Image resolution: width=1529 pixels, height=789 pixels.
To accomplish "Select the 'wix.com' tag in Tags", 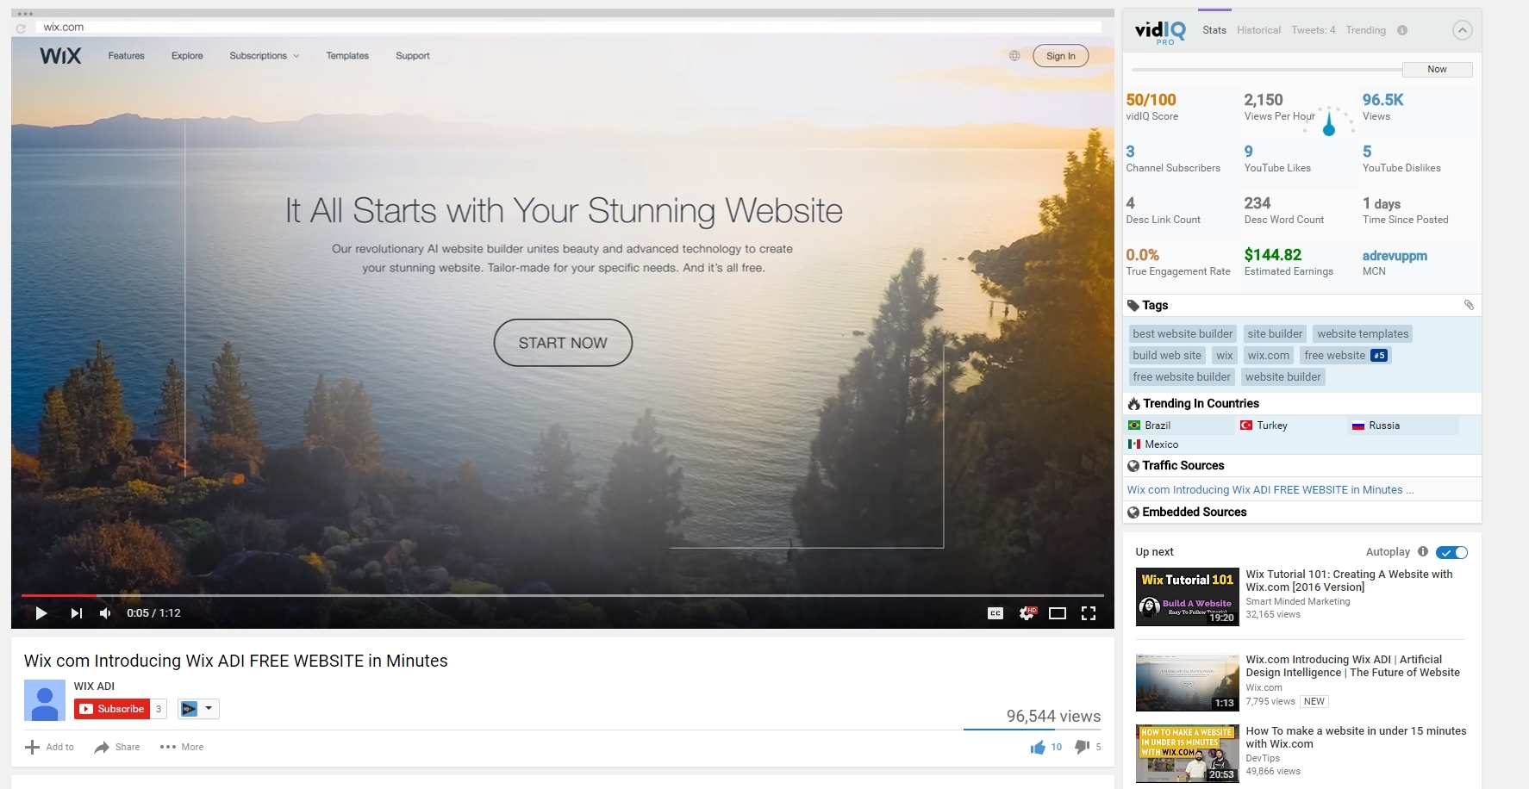I will (x=1269, y=356).
